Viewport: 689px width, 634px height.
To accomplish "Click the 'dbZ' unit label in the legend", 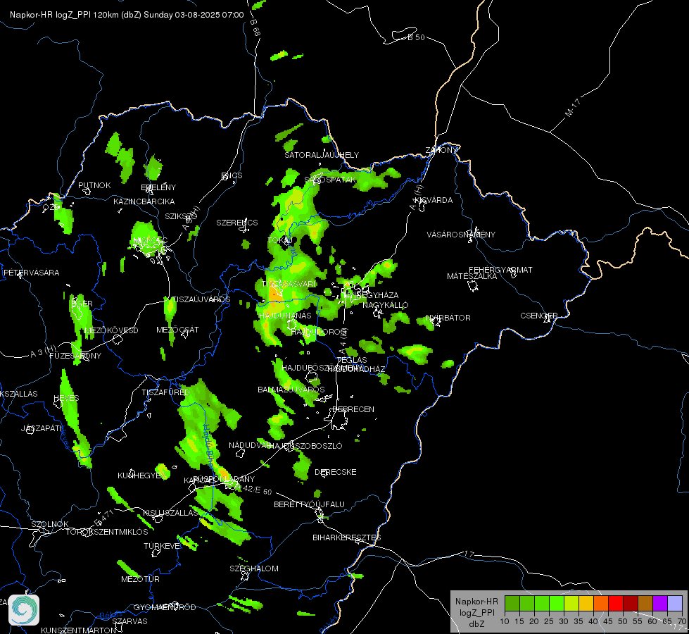I will (x=476, y=624).
